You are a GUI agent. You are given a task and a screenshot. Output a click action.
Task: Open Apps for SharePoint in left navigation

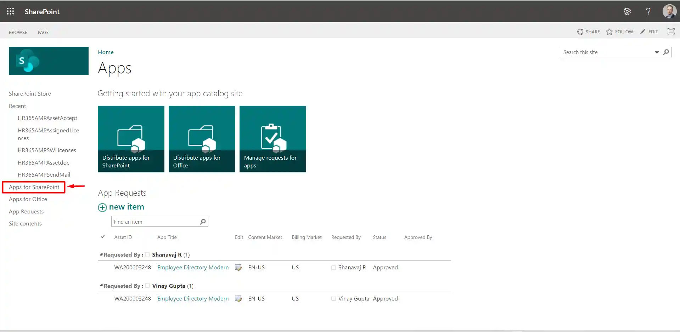(34, 187)
